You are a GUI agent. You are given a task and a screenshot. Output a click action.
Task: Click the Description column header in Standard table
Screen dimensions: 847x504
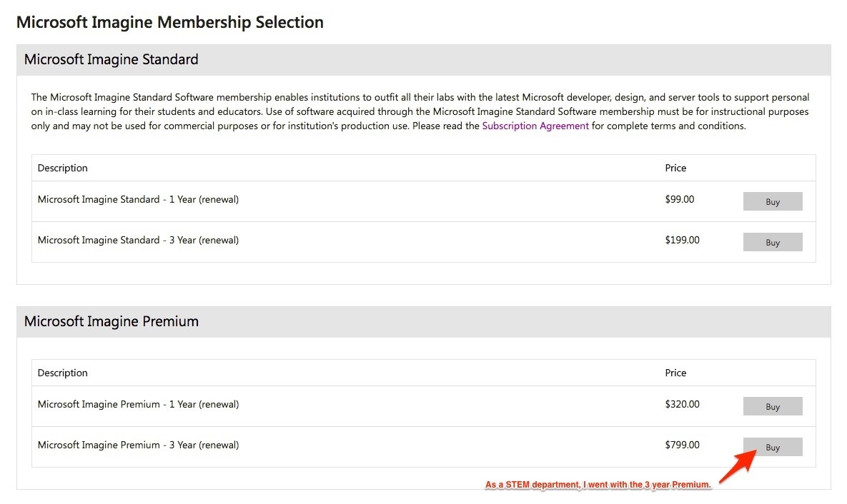click(x=63, y=168)
